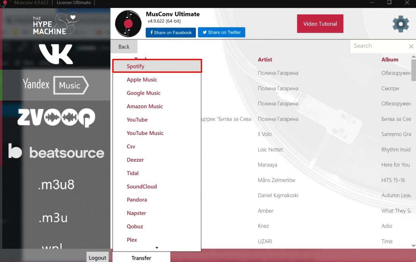Choose the .m3u format entry

(53, 218)
